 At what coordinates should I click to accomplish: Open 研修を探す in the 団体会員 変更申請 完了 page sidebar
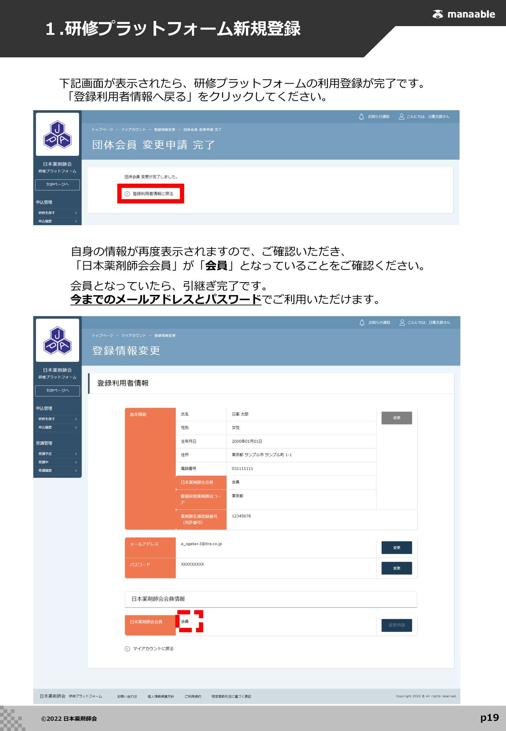click(46, 213)
